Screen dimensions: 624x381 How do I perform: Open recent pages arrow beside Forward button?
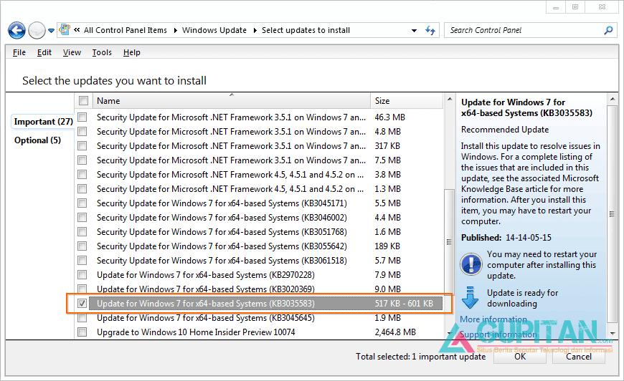point(51,31)
